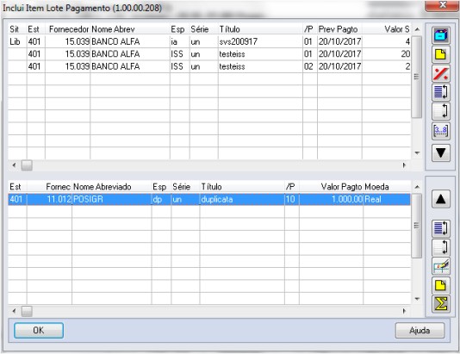This screenshot has width=460, height=354.
Task: Click the lower table's horizontal scrollbar left arrow
Action: (x=14, y=311)
